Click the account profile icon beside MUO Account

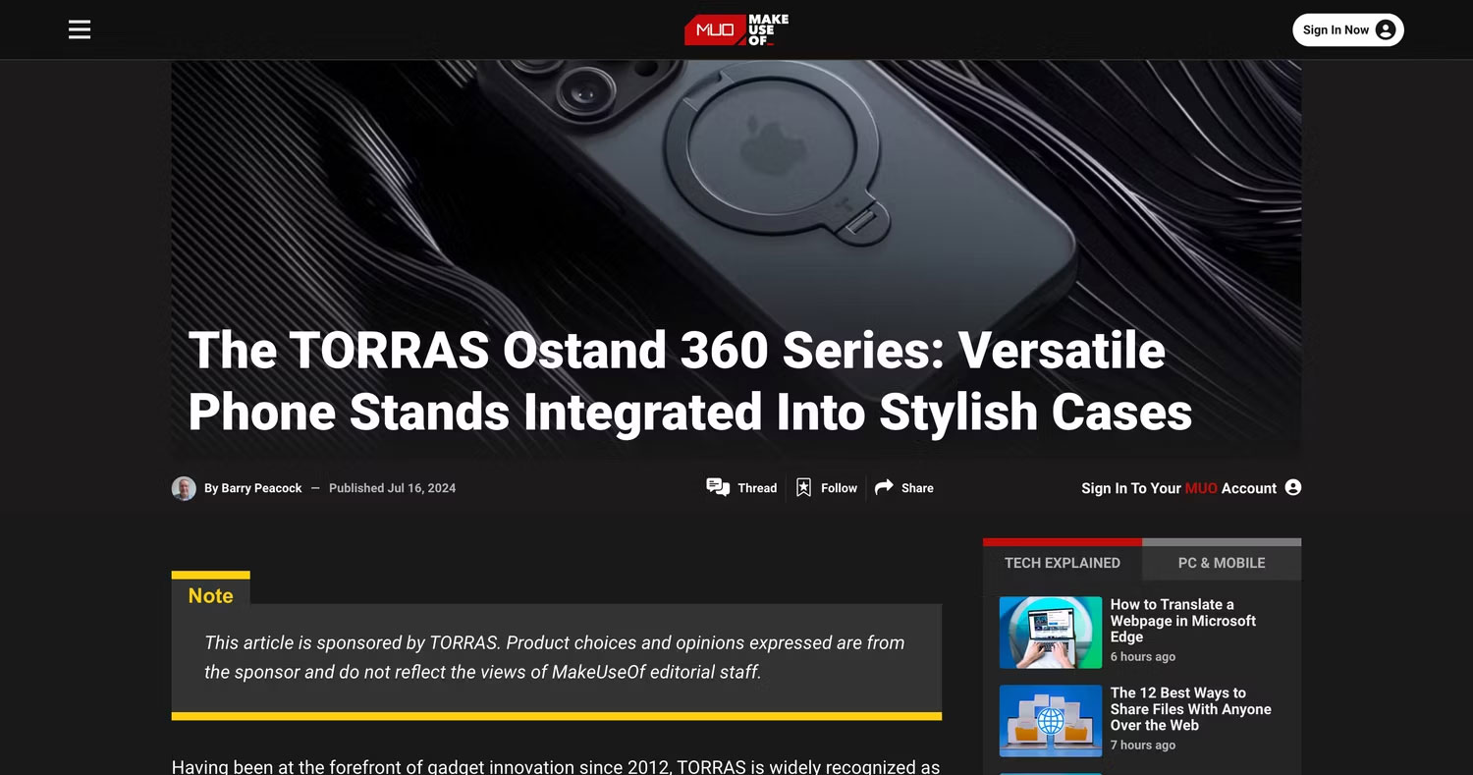pos(1293,487)
